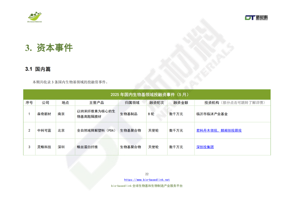Open the 深创投集团 investor link
Viewport: 294px width, 207px height.
tap(205, 147)
